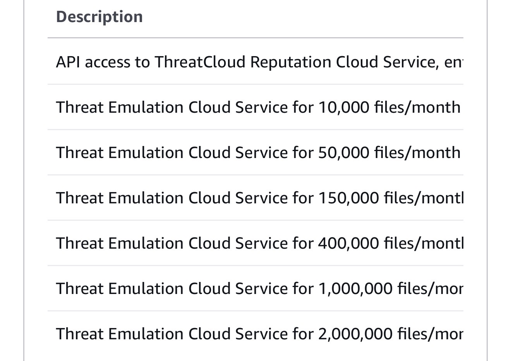Click the number '400,000' in the table
The image size is (511, 361).
(x=348, y=243)
